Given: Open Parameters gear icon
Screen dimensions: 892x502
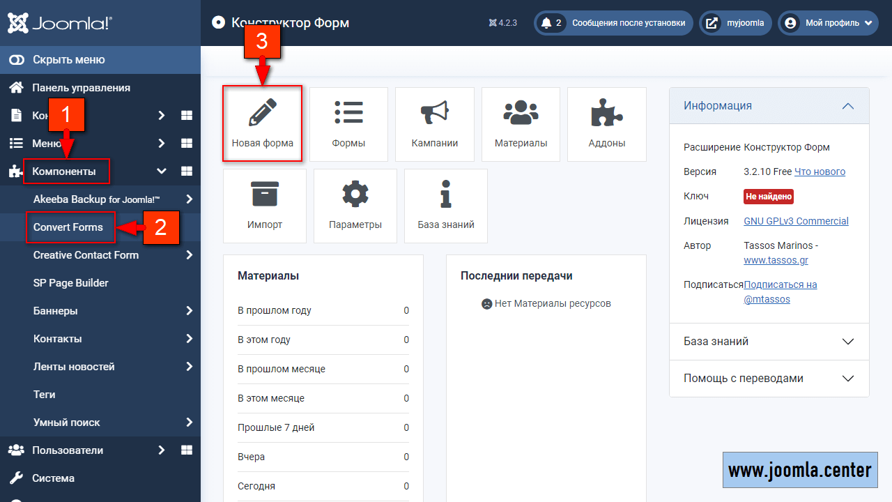Looking at the screenshot, I should tap(355, 195).
